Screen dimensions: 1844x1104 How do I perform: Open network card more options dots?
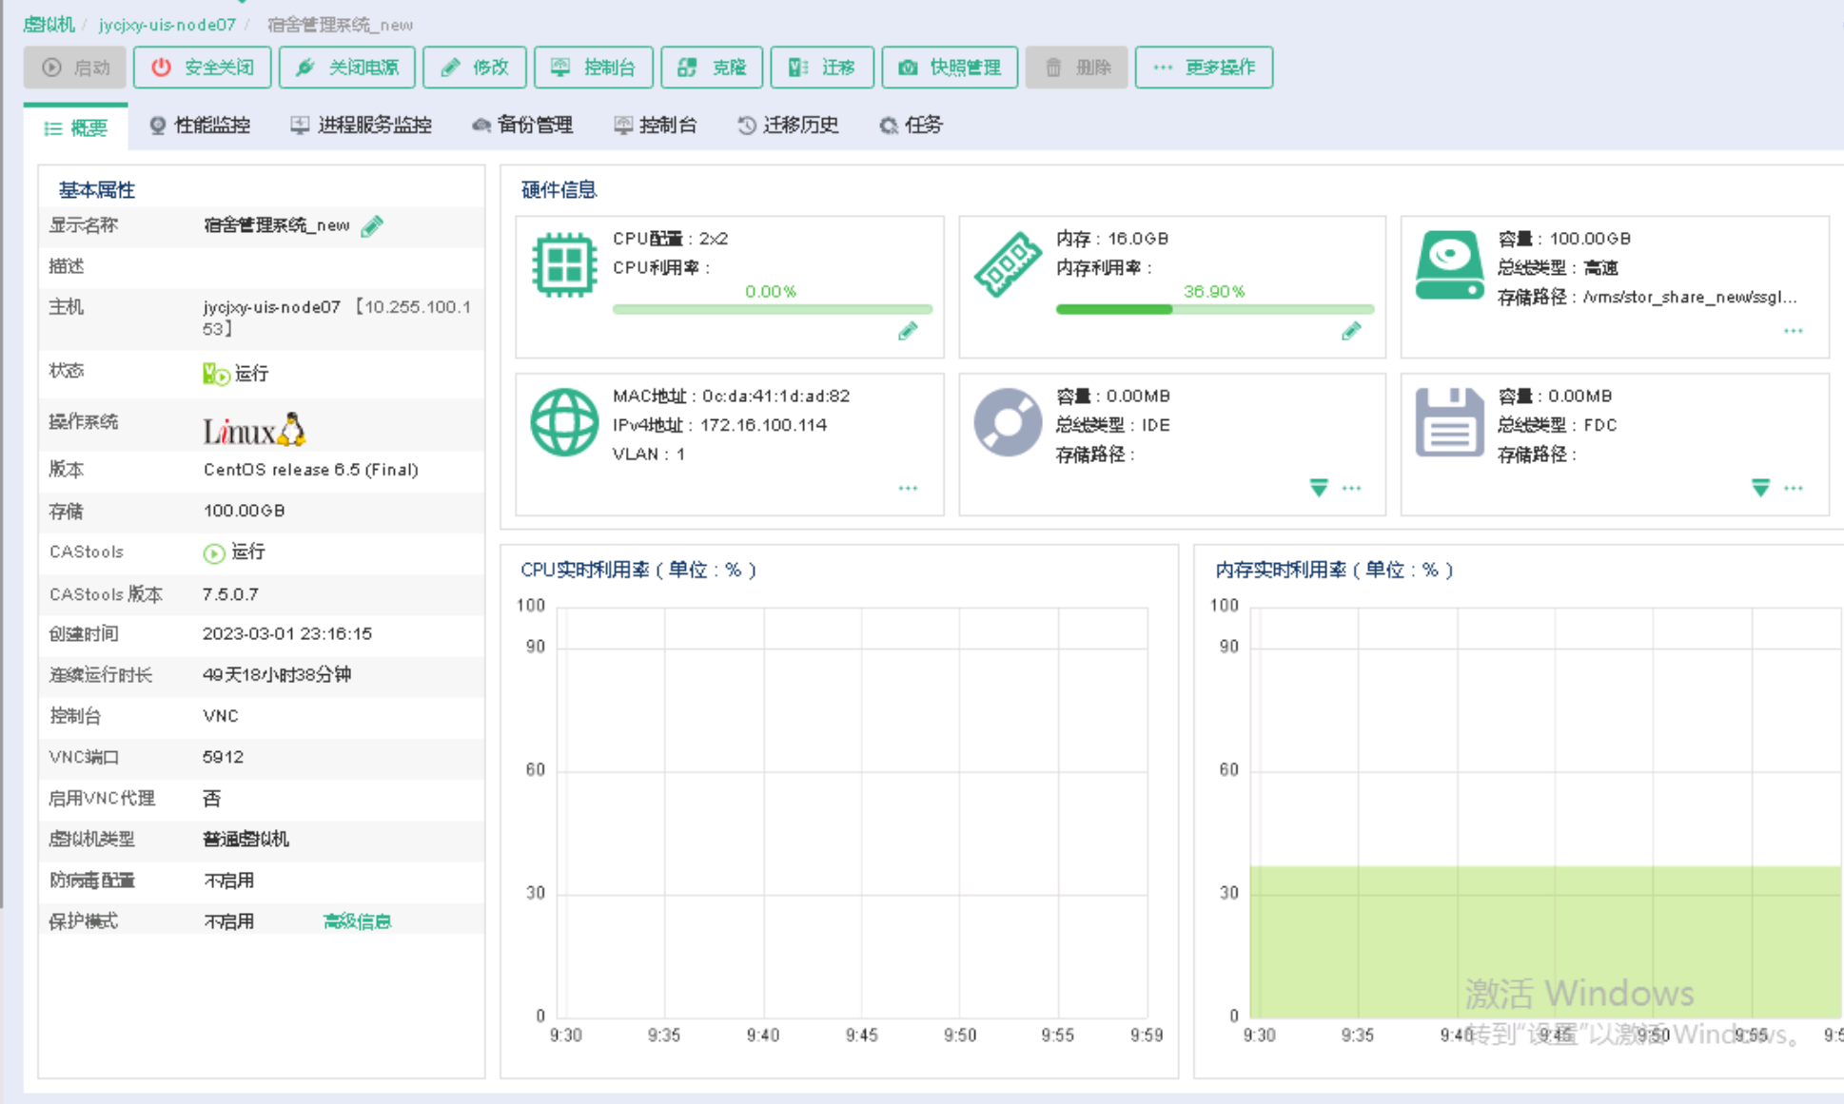pyautogui.click(x=908, y=488)
